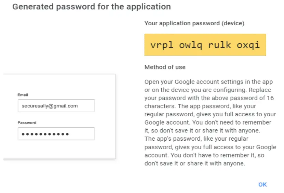Click the Password label above the field

point(27,123)
